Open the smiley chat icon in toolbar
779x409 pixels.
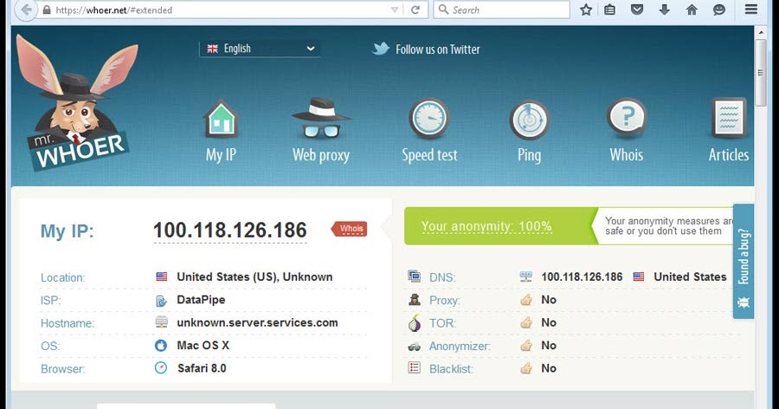click(x=719, y=10)
